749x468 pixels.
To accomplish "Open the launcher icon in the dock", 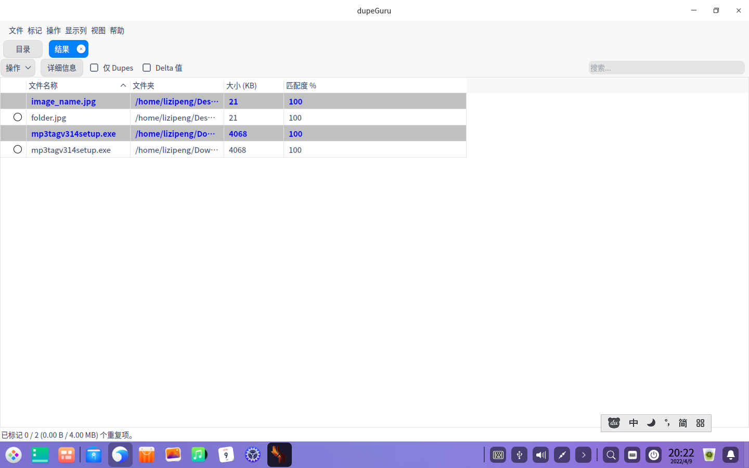I will point(14,455).
